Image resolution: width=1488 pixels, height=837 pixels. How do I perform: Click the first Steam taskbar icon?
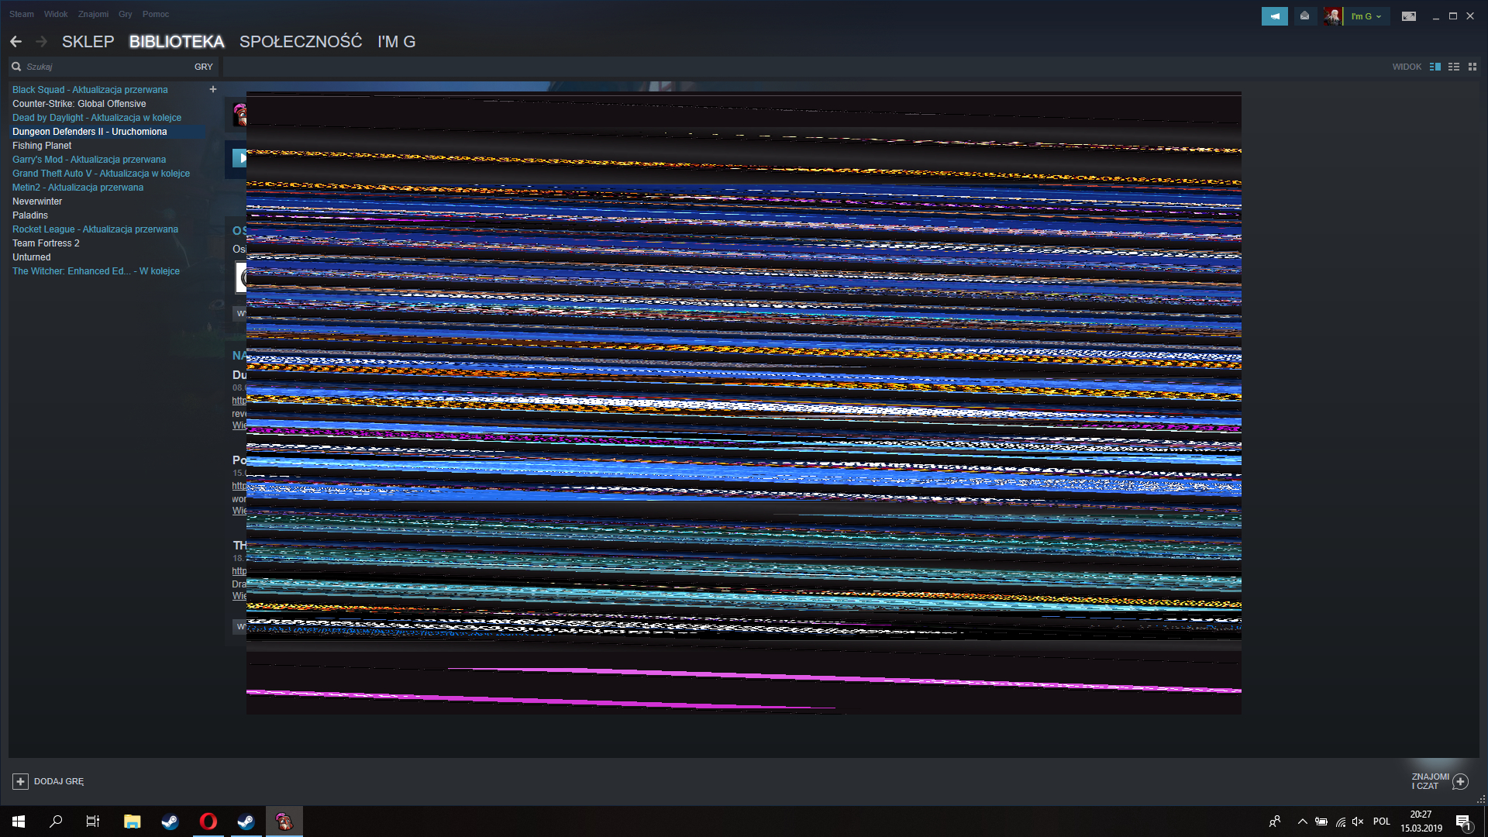point(170,821)
